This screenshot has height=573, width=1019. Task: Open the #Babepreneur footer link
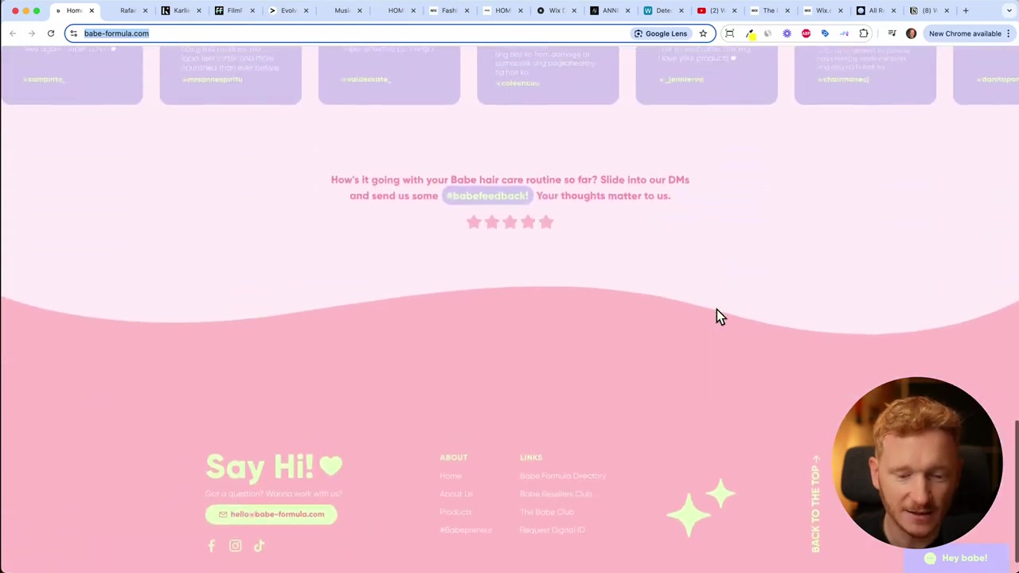tap(466, 530)
